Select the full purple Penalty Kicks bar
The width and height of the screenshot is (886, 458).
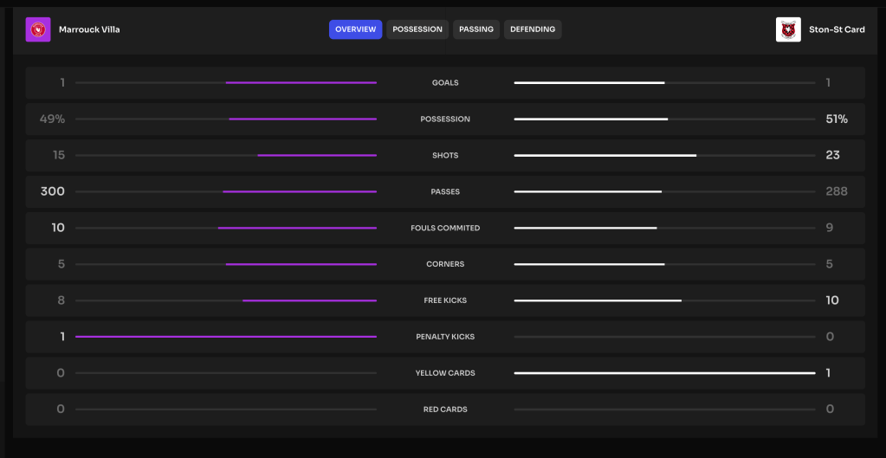[226, 337]
